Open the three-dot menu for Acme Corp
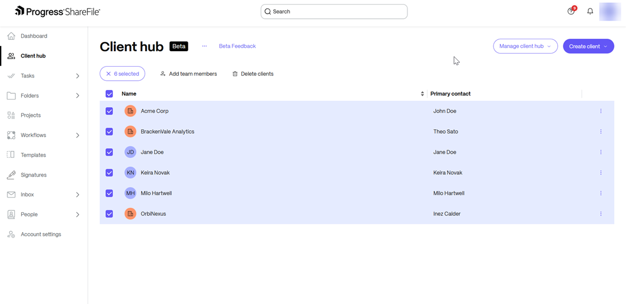Viewport: 626px width, 304px height. pos(600,111)
